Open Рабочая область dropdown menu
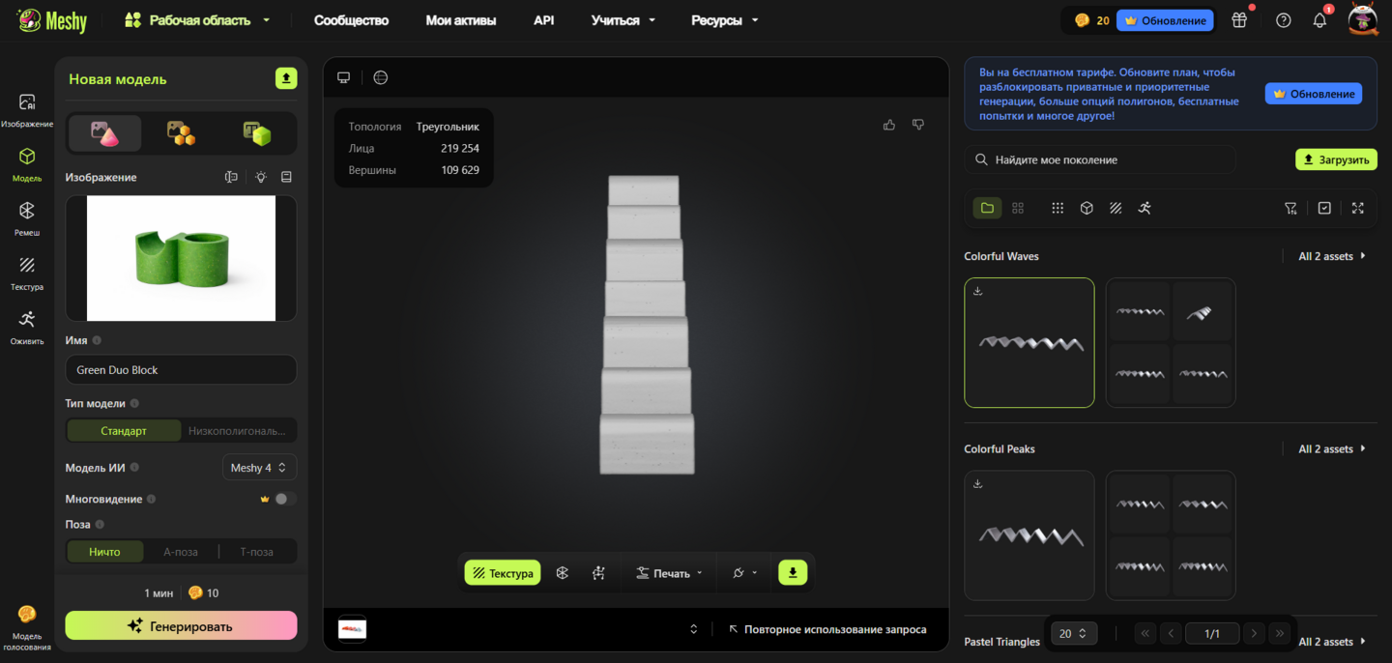Viewport: 1392px width, 663px height. click(198, 20)
